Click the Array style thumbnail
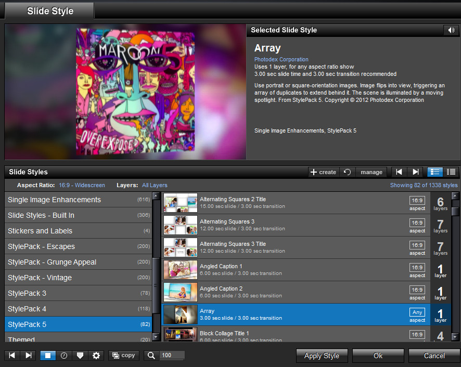 coord(181,314)
